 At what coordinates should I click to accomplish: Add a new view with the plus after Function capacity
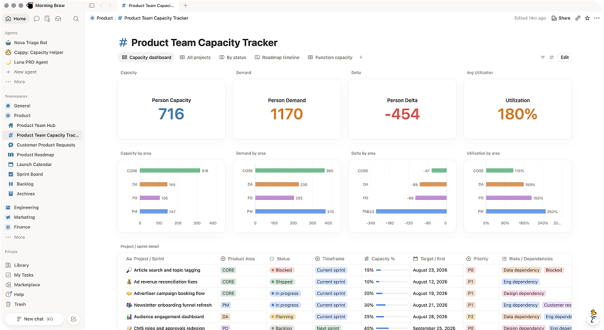pyautogui.click(x=361, y=57)
